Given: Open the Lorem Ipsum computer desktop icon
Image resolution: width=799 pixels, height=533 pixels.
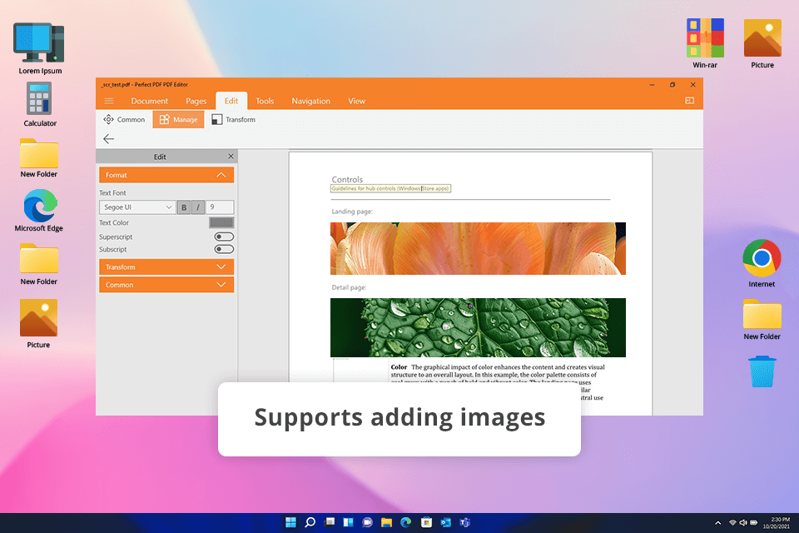Looking at the screenshot, I should (x=40, y=48).
